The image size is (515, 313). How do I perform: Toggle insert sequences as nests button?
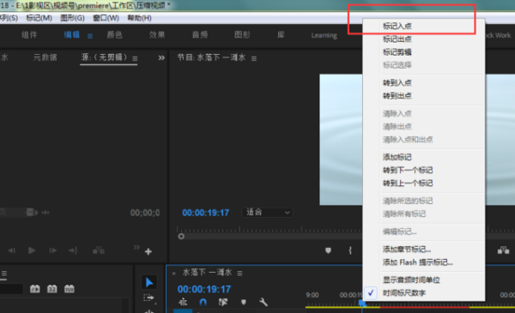(x=183, y=302)
